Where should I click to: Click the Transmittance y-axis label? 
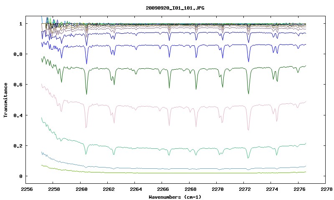click(x=5, y=100)
